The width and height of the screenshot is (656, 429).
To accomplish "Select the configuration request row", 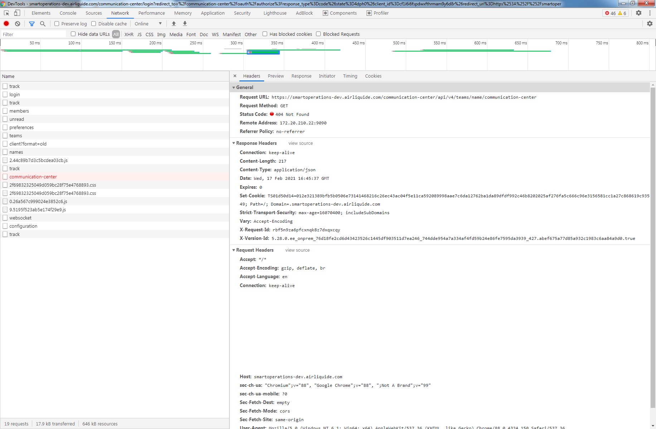I will [115, 226].
